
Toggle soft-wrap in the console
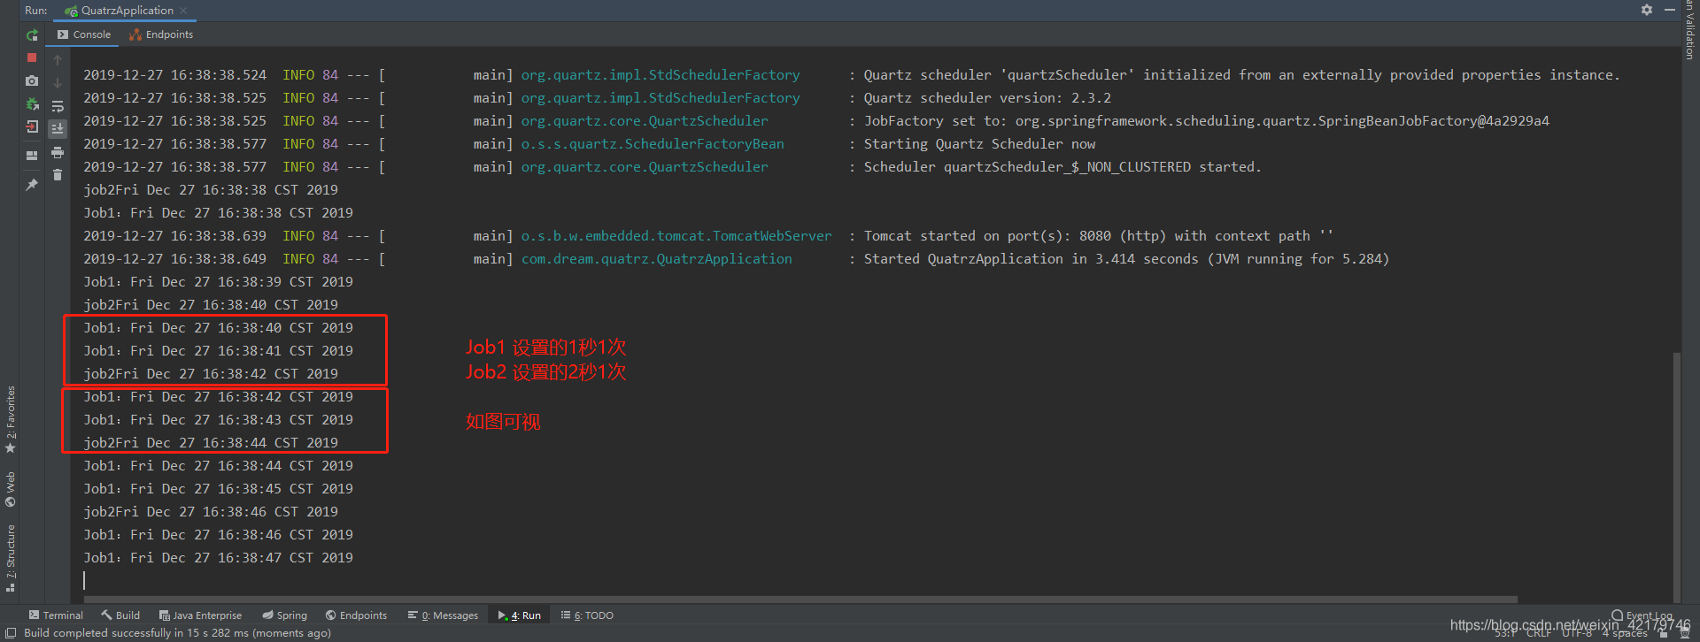click(x=58, y=106)
